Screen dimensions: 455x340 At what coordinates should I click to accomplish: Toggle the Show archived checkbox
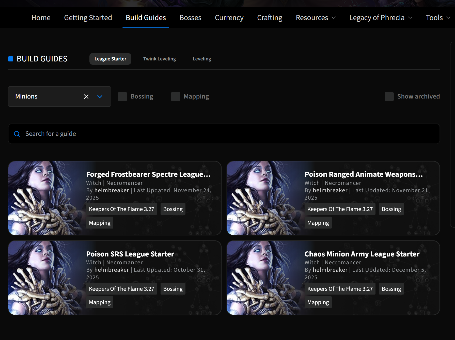click(x=389, y=96)
